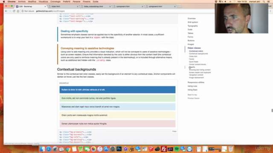Switch to Chrome via dock icon
Image resolution: width=273 pixels, height=153 pixels.
click(x=68, y=149)
